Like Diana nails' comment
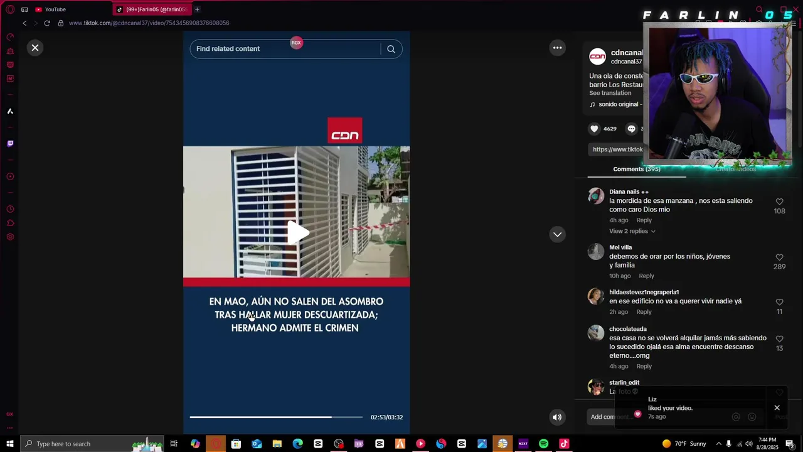 point(779,202)
